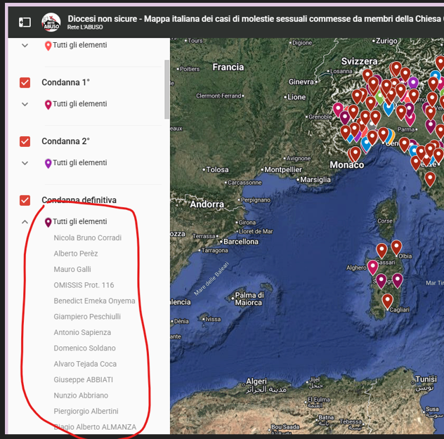Click the red map pin near Cagliari
The width and height of the screenshot is (444, 439).
[x=387, y=301]
